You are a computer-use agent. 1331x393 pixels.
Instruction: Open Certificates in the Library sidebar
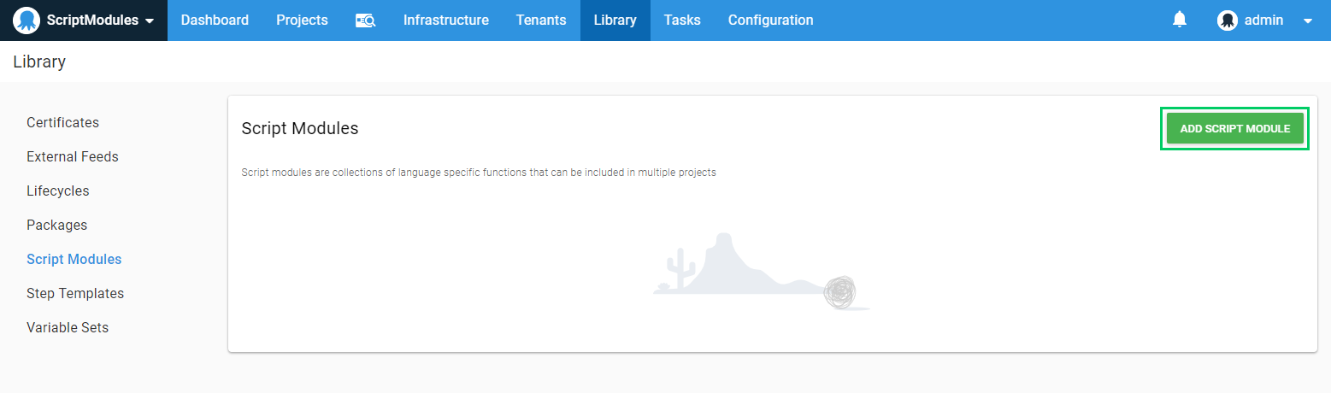(x=62, y=123)
